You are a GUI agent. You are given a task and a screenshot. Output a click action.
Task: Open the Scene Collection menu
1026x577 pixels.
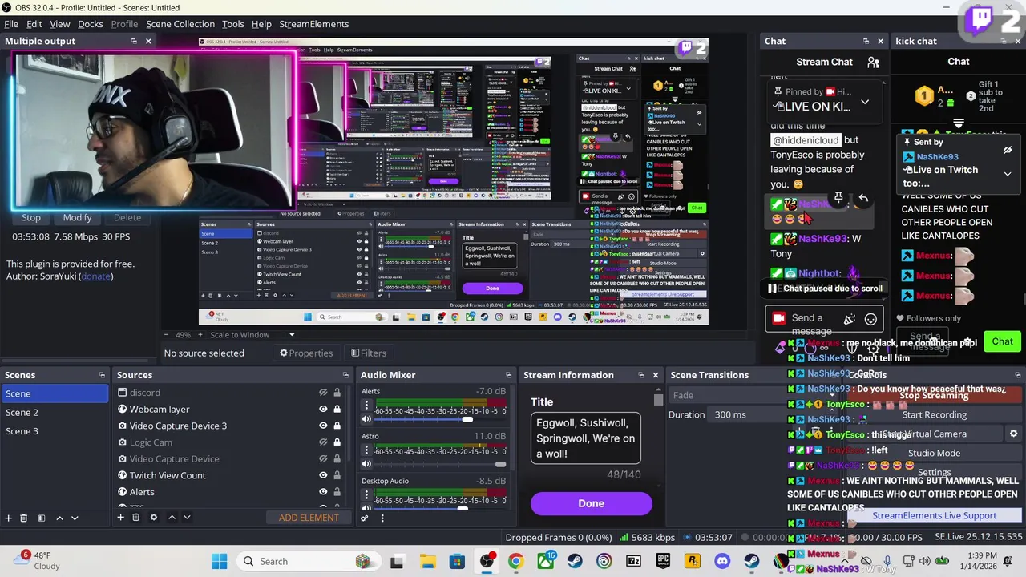coord(180,24)
